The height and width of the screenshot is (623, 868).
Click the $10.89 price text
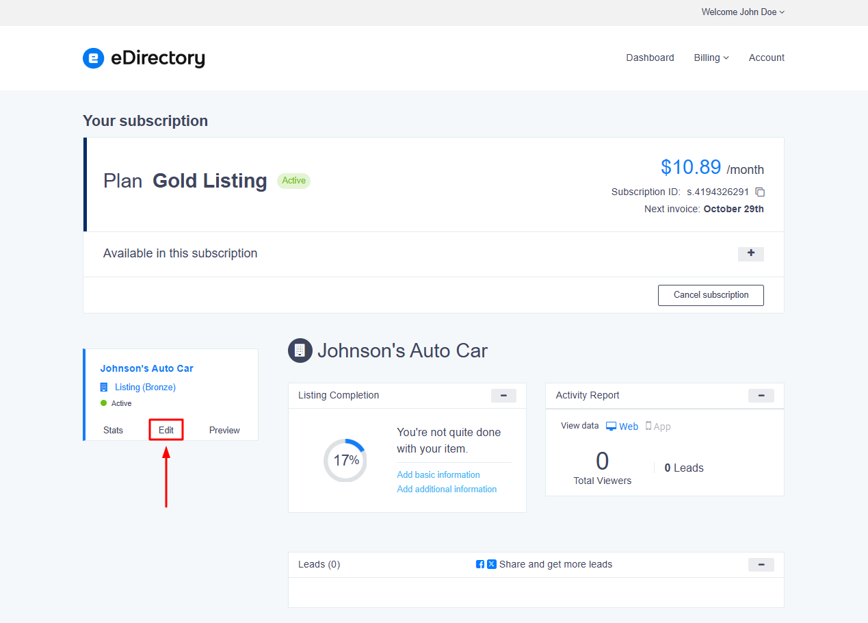coord(691,167)
